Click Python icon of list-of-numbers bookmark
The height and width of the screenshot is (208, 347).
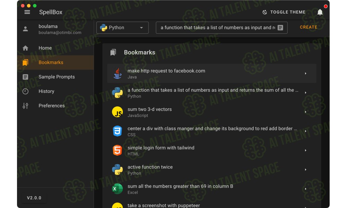[118, 93]
